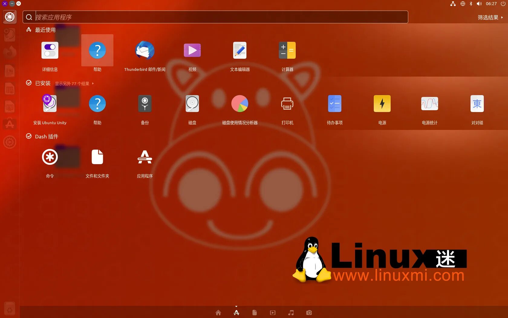This screenshot has height=318, width=508.
Task: Open system settings from the launcher
Action: pos(10,142)
